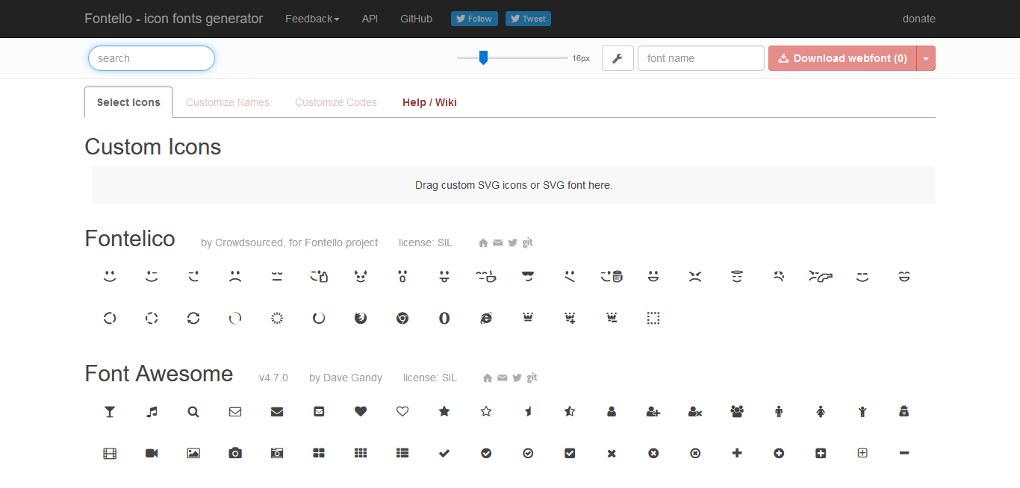Click the Download webfont button

coord(842,58)
